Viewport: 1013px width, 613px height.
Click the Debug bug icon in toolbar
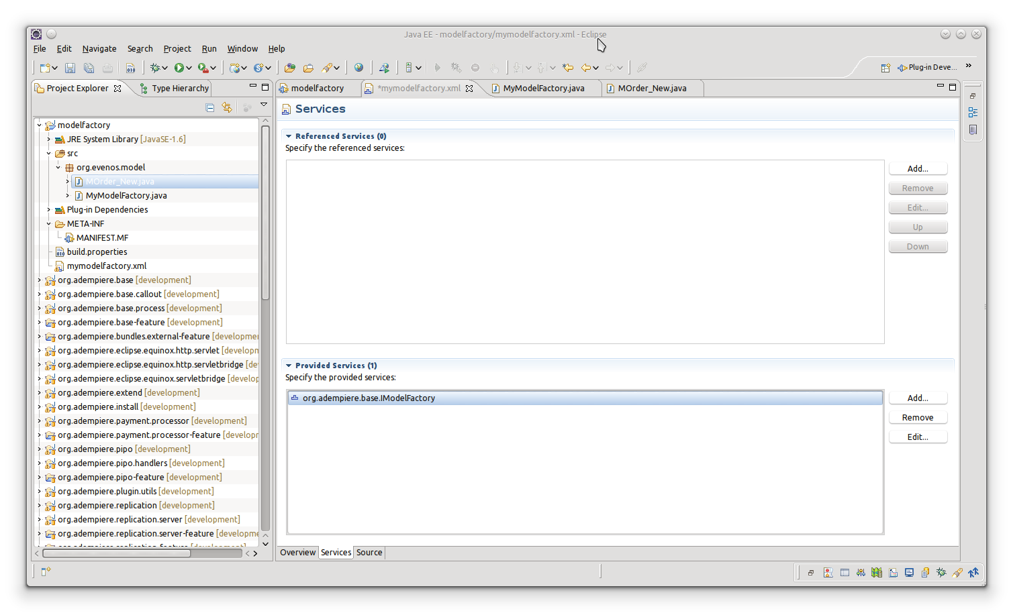coord(155,68)
